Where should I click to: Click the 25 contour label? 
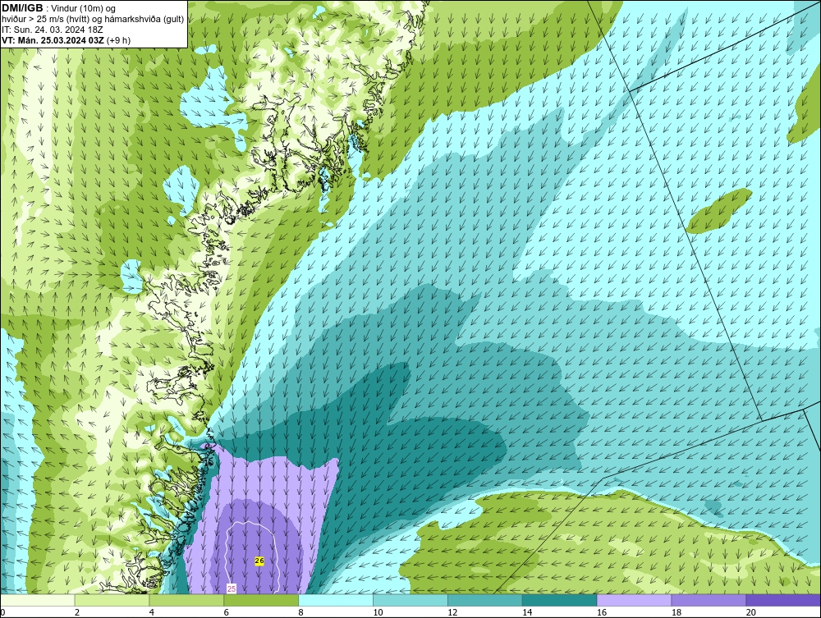click(x=232, y=588)
